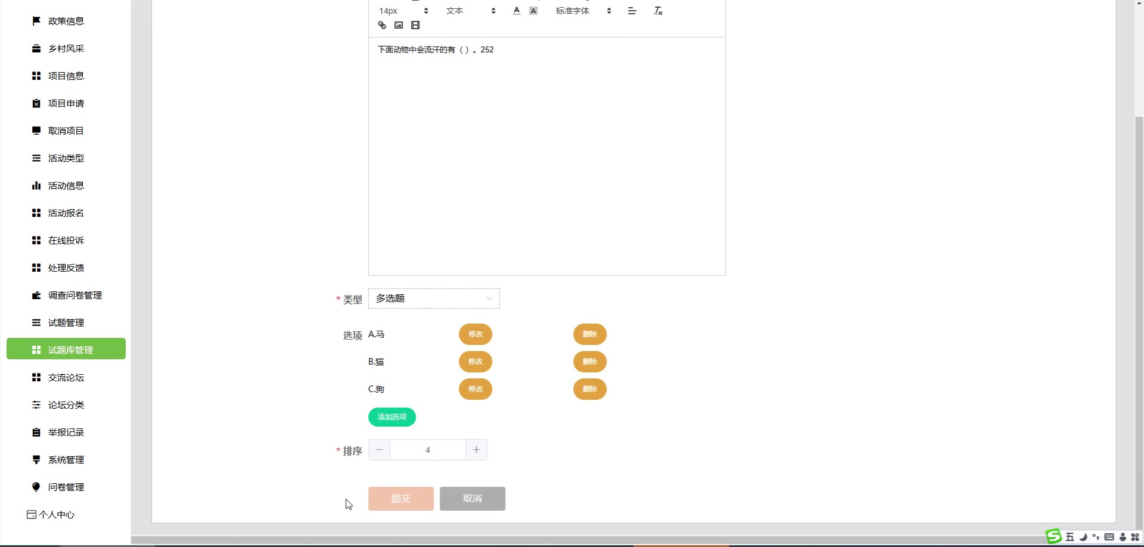Cancel editing with the 取消 button

tap(472, 499)
